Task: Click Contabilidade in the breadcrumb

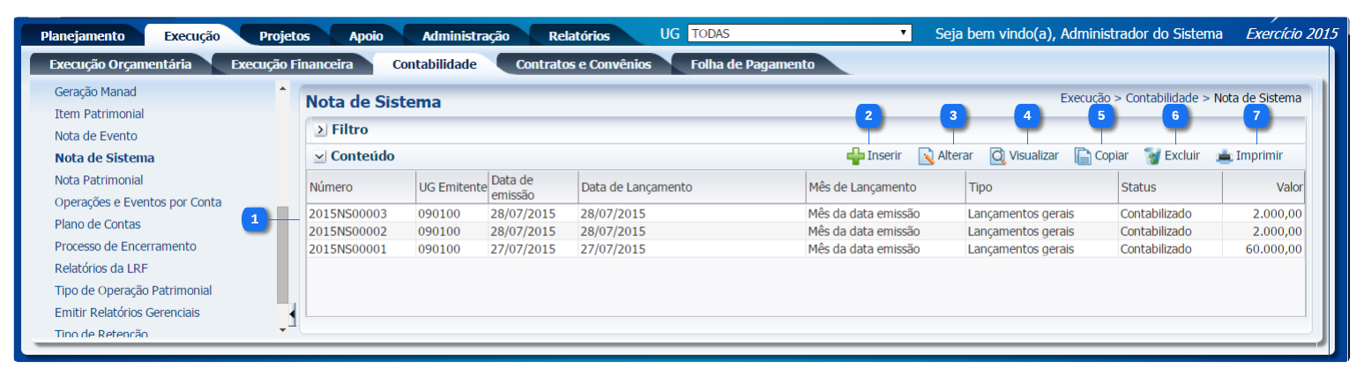Action: [x=1161, y=98]
